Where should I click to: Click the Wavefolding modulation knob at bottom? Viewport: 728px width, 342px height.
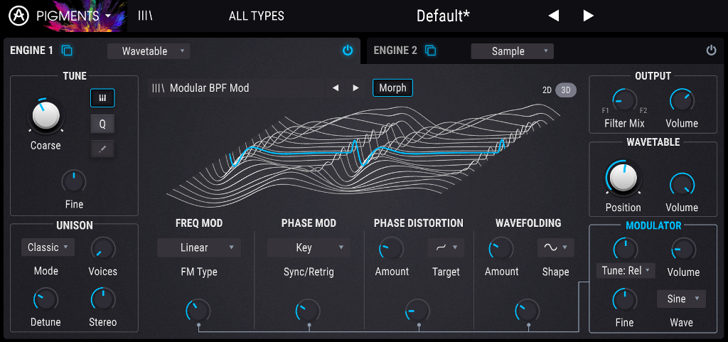(528, 311)
